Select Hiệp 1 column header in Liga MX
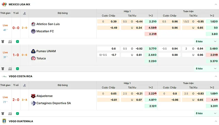Screen dimensions: 219x125 click(x=127, y=11)
